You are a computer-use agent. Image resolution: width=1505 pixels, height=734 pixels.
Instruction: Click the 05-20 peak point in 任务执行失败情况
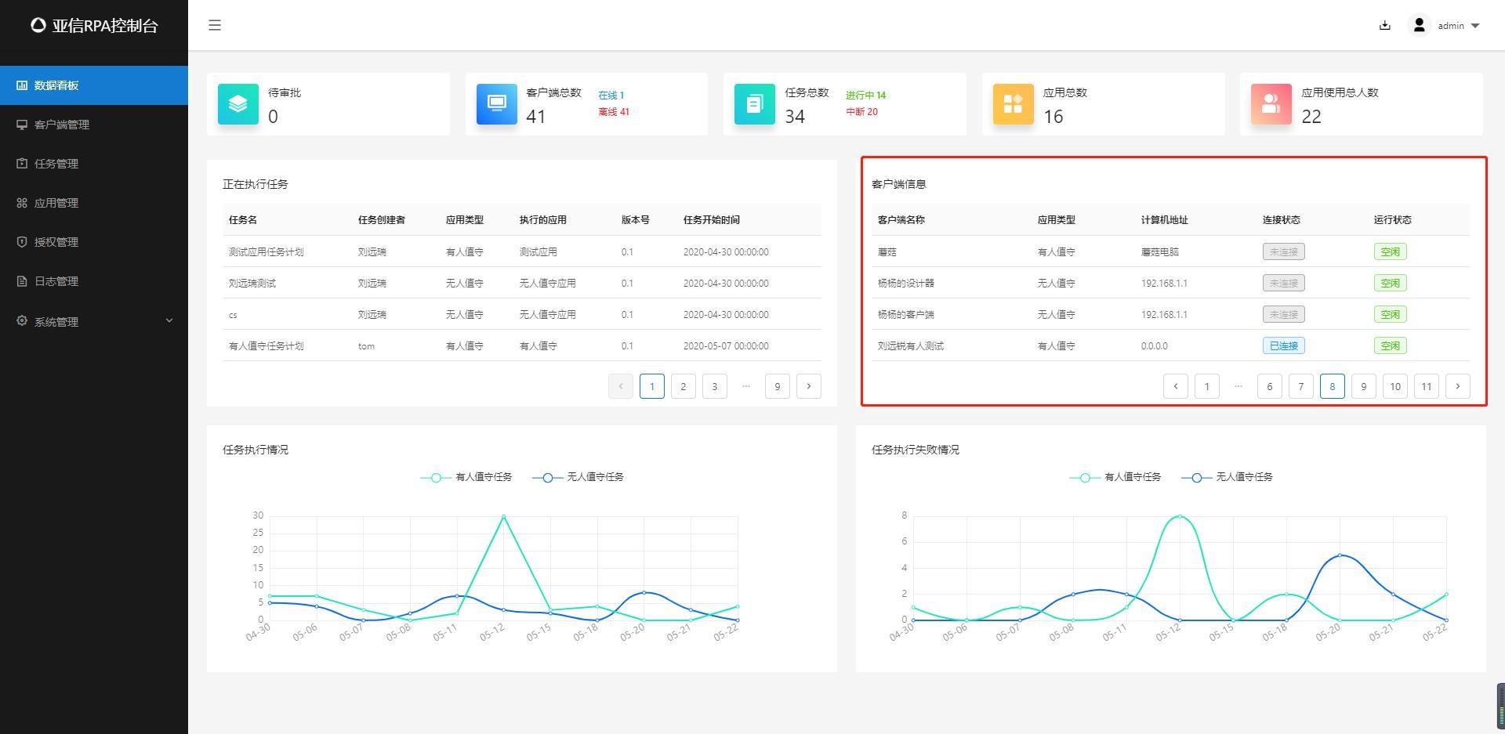coord(1340,555)
